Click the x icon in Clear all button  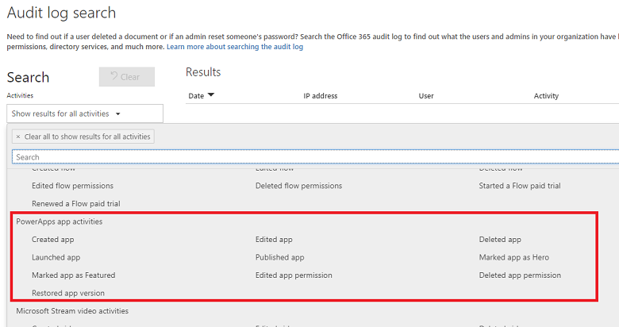coord(17,137)
